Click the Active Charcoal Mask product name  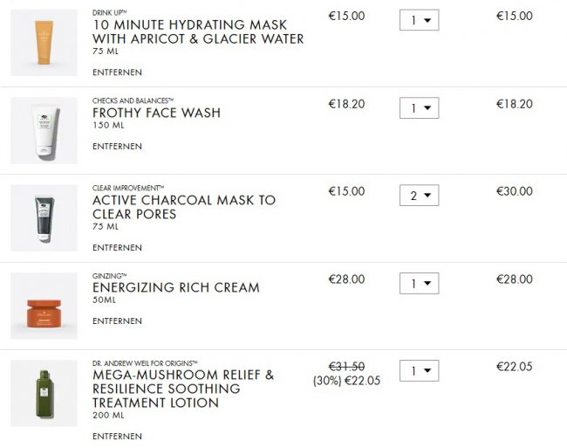[x=183, y=207]
